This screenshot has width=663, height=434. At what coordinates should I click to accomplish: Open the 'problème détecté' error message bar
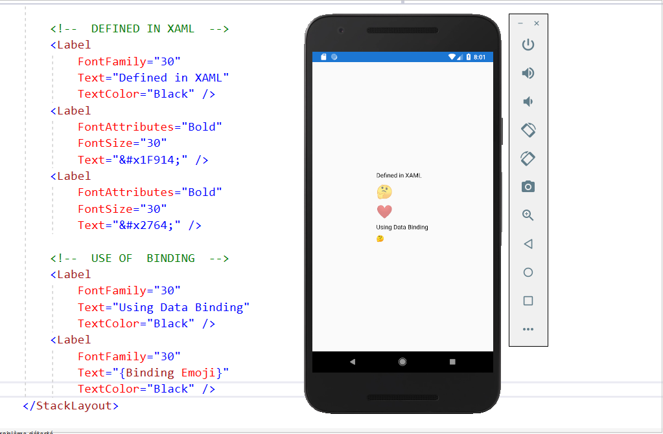tap(26, 429)
